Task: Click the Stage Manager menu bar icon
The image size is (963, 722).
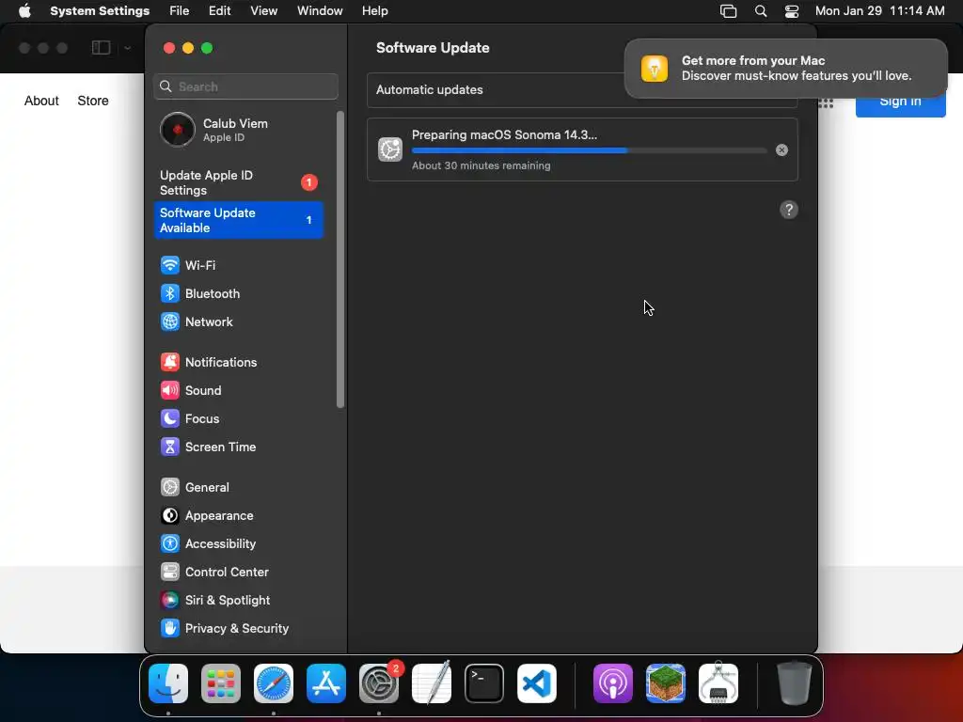Action: click(729, 11)
